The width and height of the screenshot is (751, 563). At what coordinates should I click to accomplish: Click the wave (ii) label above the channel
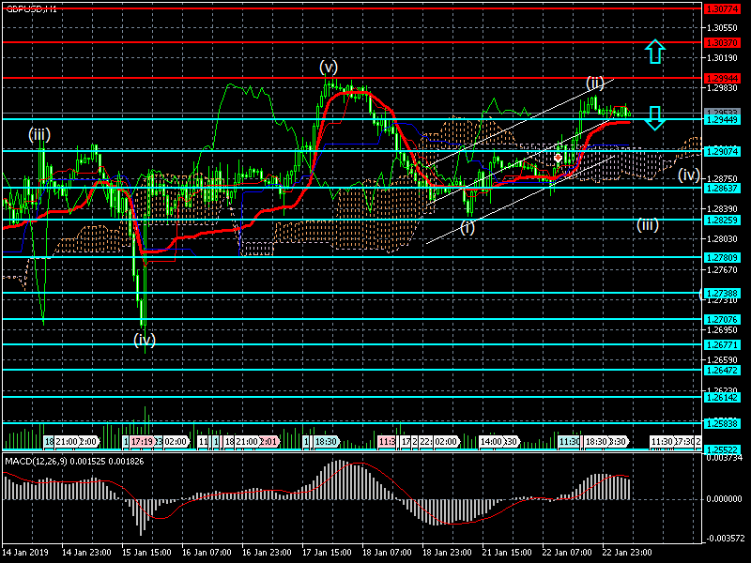coord(595,83)
